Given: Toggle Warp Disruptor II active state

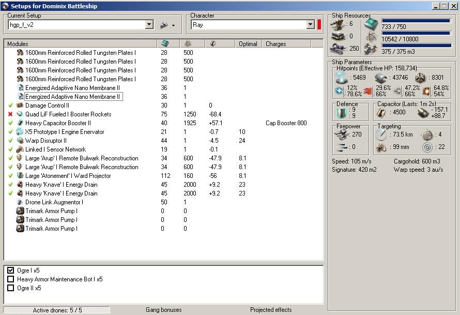Looking at the screenshot, I should [x=10, y=140].
